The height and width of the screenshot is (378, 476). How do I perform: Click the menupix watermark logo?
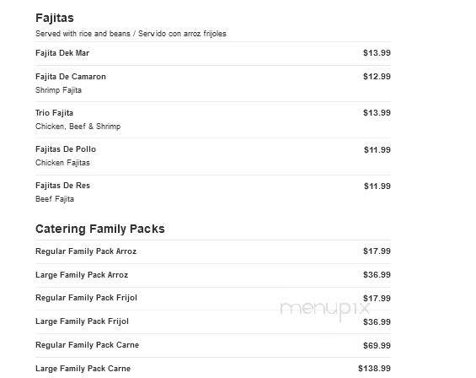tap(325, 310)
